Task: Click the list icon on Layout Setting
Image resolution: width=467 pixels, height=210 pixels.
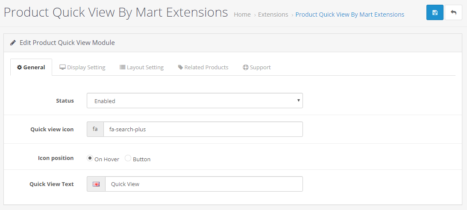Action: coord(122,67)
